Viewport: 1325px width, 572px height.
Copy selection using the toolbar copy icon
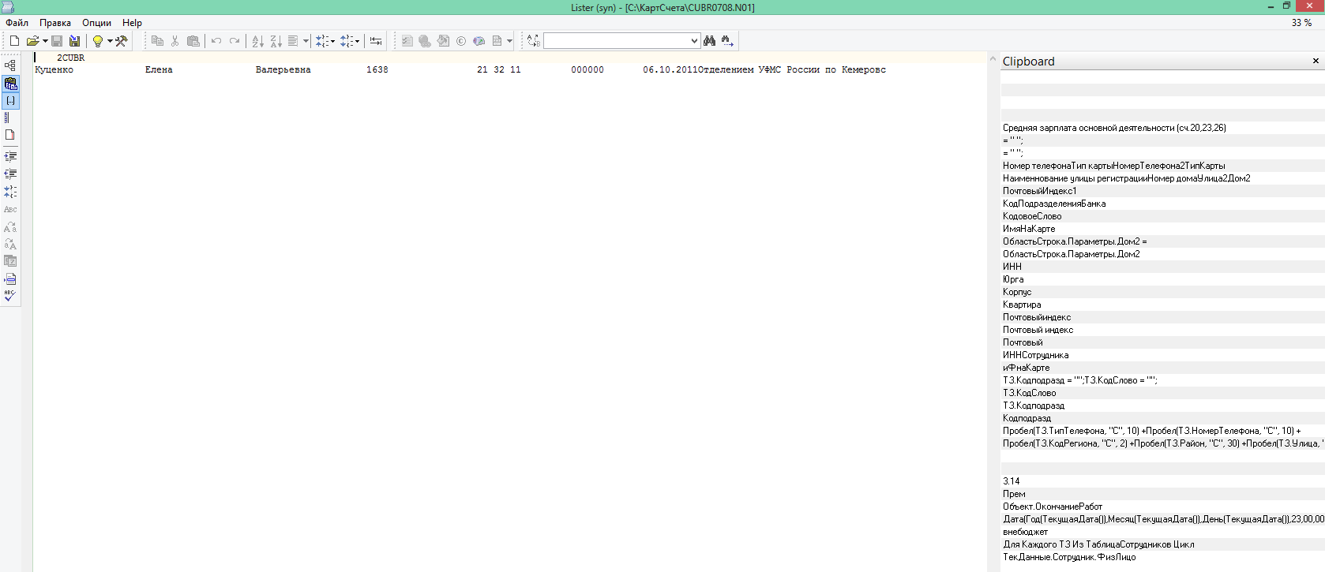pos(157,41)
